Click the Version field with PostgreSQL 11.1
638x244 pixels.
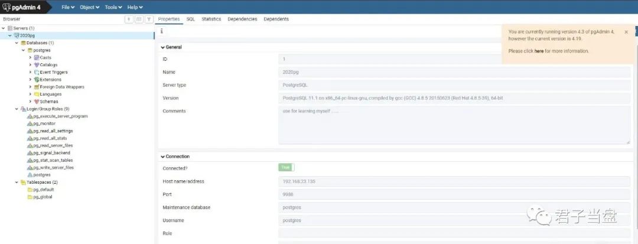454,98
